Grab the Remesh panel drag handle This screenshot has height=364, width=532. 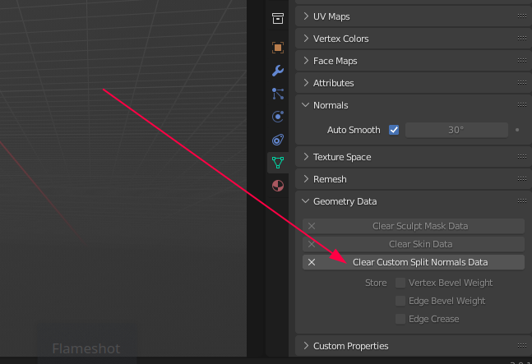(522, 179)
